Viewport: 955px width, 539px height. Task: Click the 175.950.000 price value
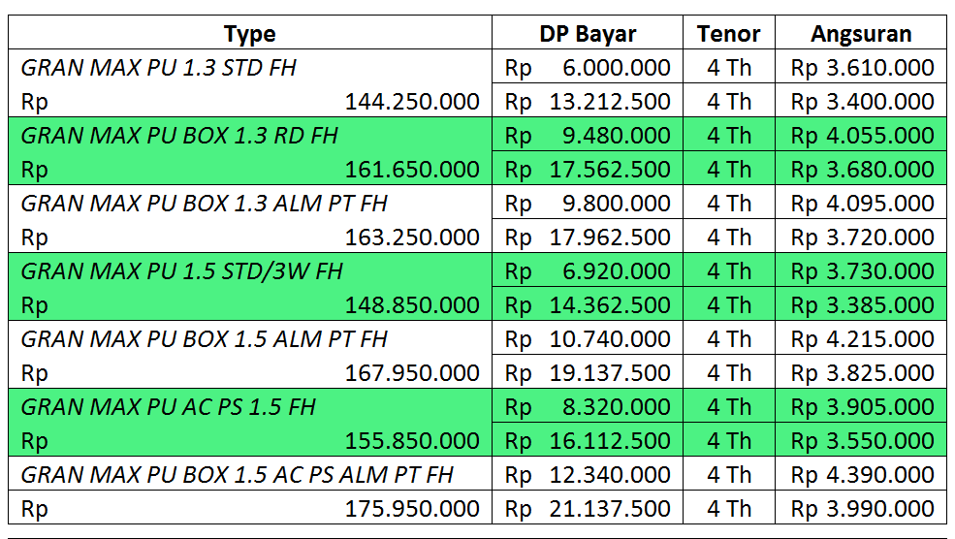[x=412, y=509]
